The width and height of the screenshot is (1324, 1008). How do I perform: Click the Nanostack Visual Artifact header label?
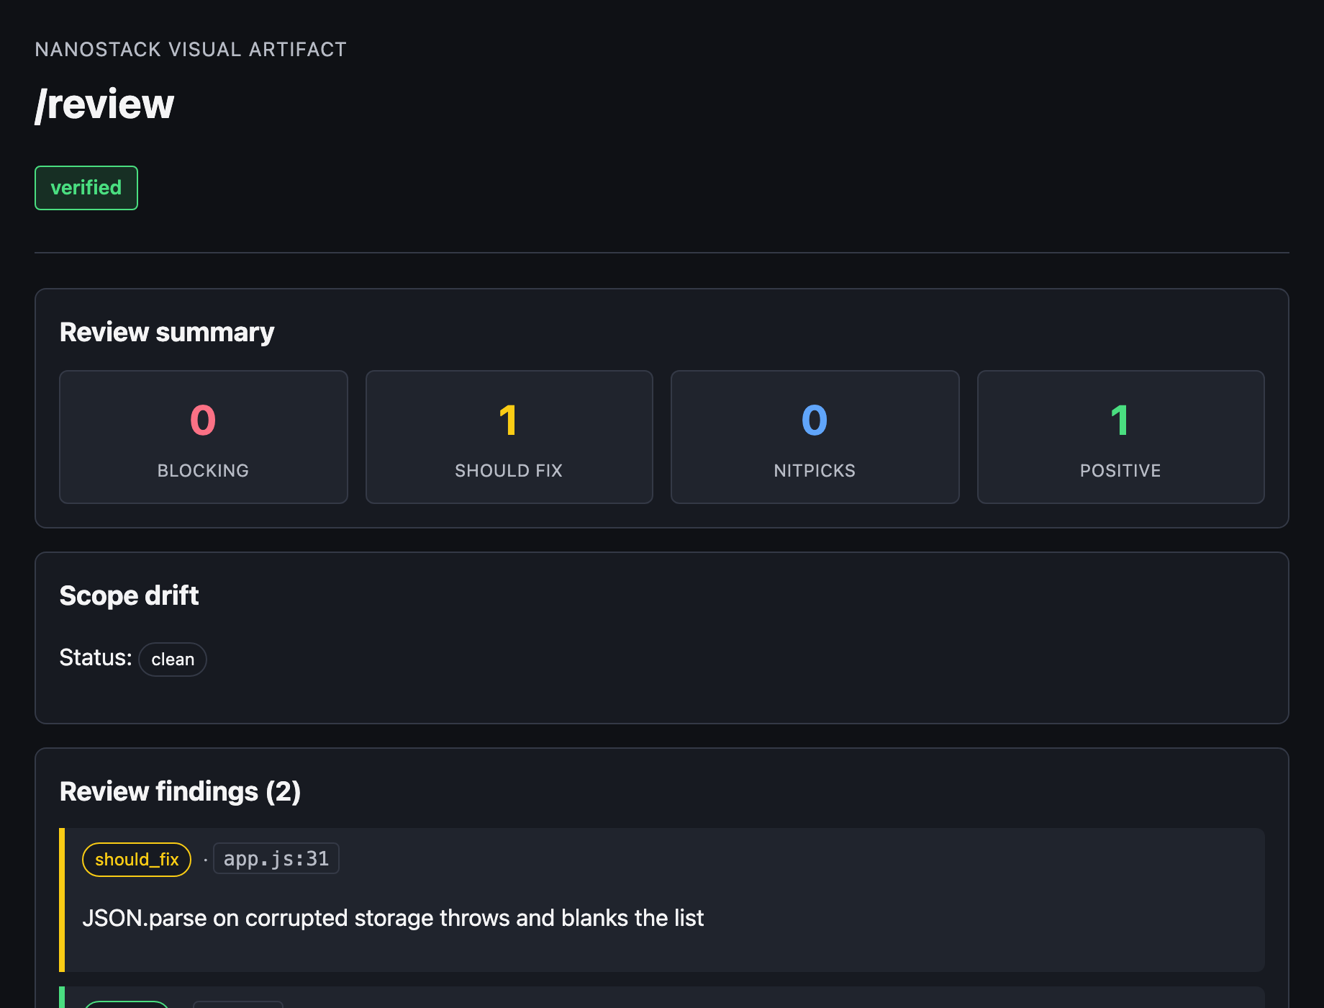(191, 50)
